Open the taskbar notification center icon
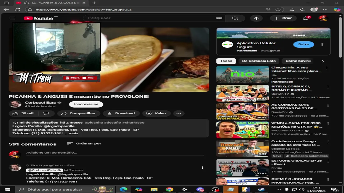This screenshot has height=193, width=344. 334,190
